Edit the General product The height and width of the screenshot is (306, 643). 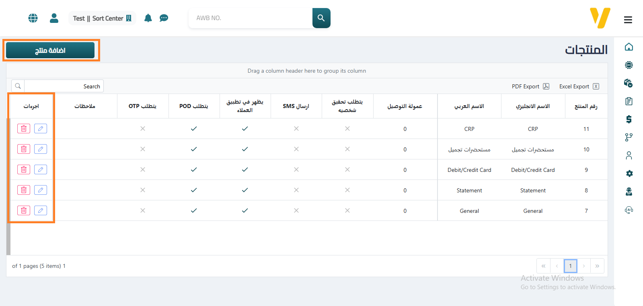41,210
